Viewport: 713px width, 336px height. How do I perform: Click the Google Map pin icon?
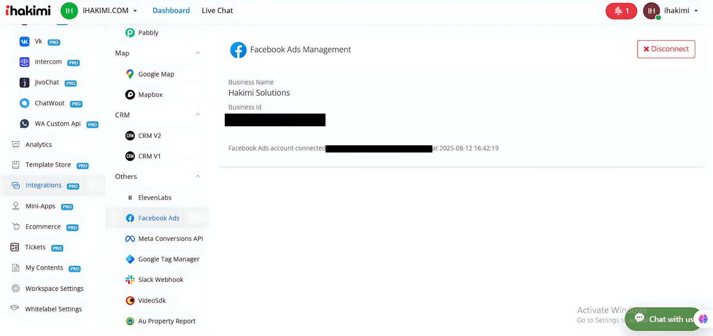[130, 74]
